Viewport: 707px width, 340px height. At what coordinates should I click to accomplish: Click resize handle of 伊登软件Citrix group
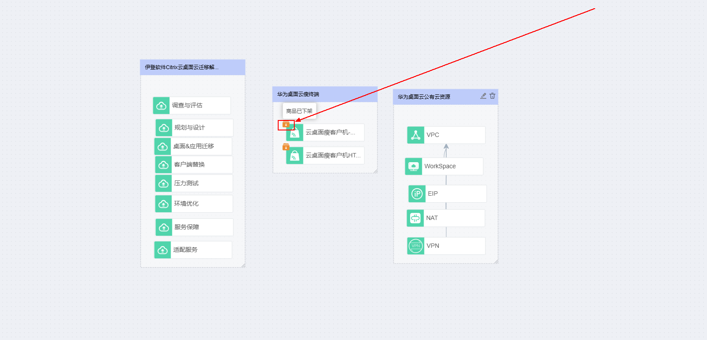coord(243,265)
